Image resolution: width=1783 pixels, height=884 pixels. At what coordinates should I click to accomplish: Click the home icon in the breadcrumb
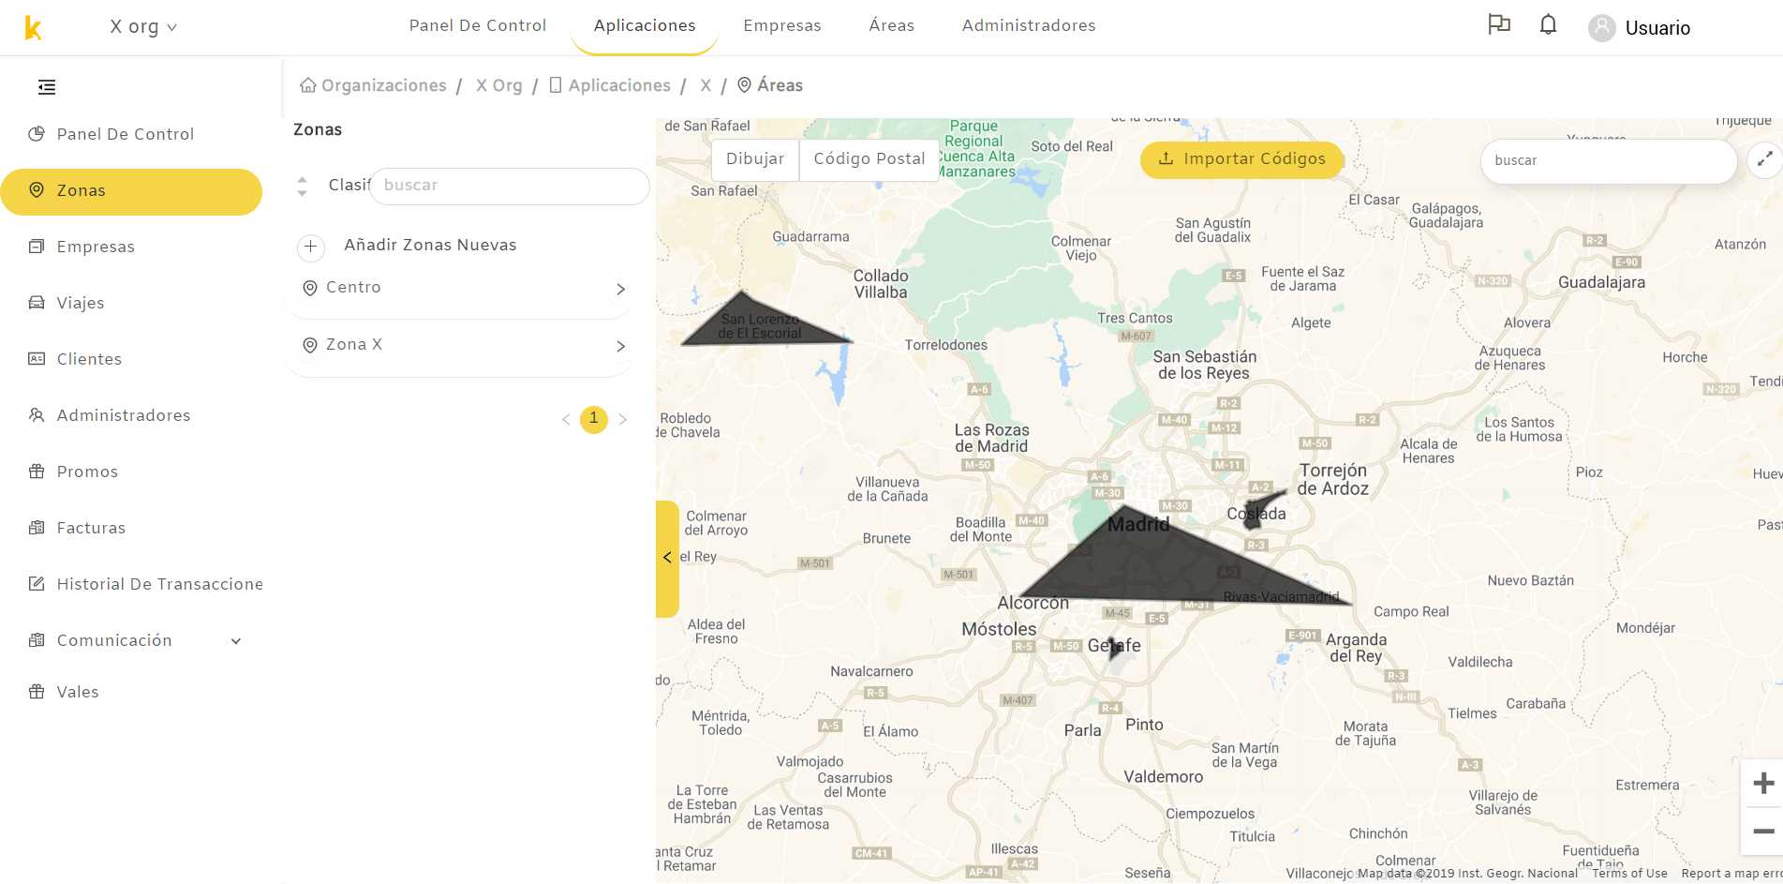pyautogui.click(x=307, y=85)
